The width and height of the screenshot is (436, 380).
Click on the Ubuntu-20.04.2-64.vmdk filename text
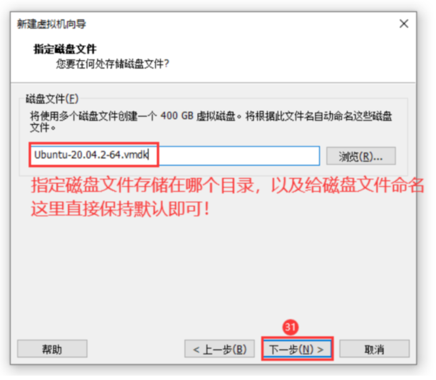(91, 155)
